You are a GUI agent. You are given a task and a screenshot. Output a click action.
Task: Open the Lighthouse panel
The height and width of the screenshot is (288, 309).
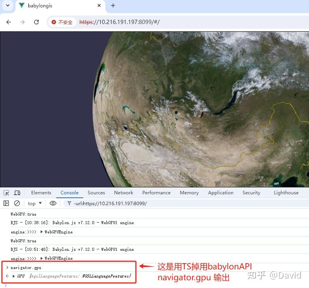pyautogui.click(x=286, y=193)
